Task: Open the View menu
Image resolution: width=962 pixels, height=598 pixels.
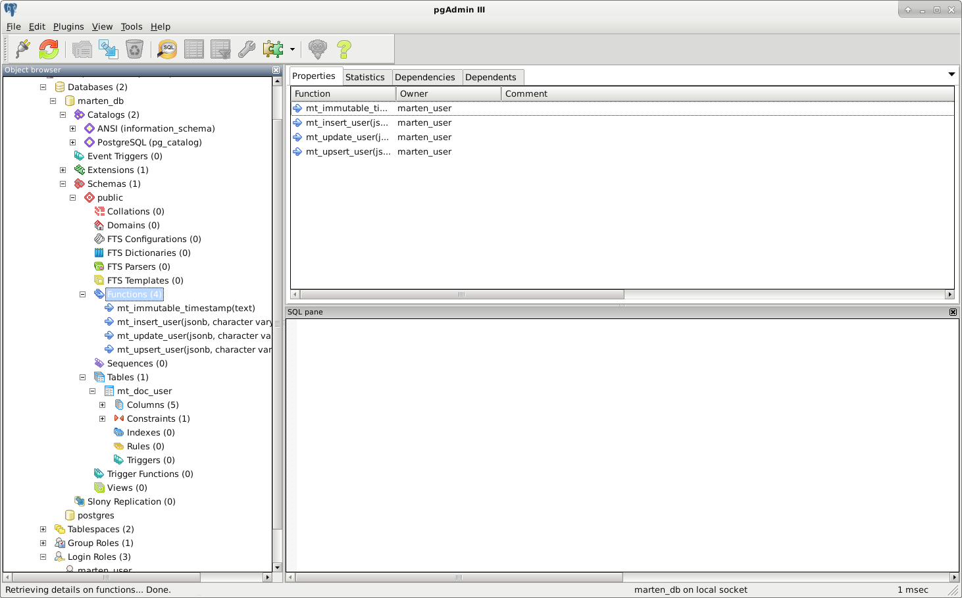Action: pos(102,26)
